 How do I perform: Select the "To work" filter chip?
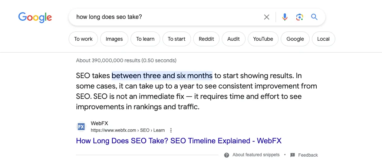point(83,39)
